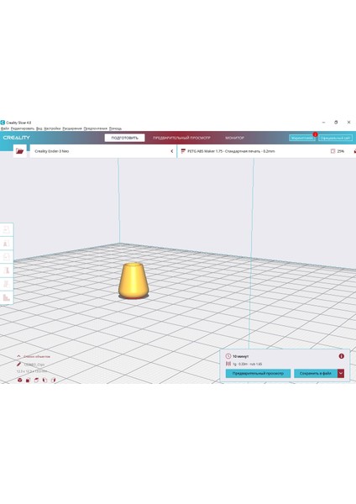The image size is (356, 504).
Task: Switch to the ПОДГОТОВИТЬ stage tab
Action: click(124, 138)
